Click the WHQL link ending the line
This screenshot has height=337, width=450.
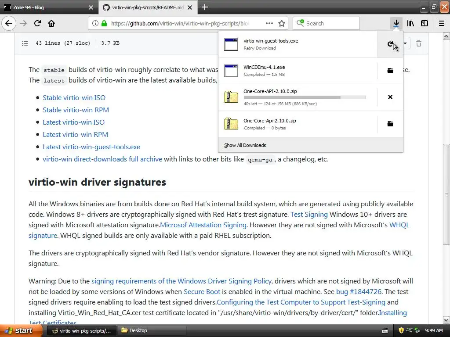click(399, 225)
